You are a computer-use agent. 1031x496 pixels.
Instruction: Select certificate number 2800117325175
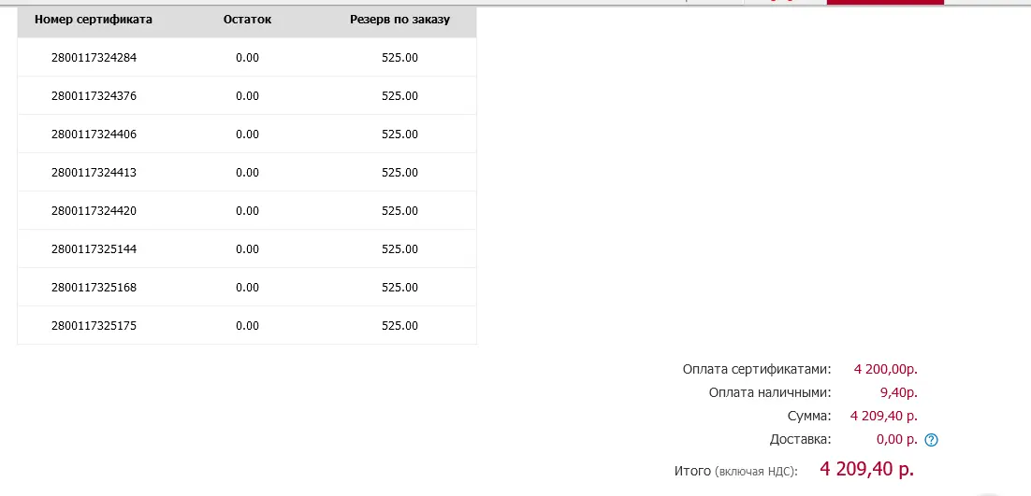tap(94, 326)
